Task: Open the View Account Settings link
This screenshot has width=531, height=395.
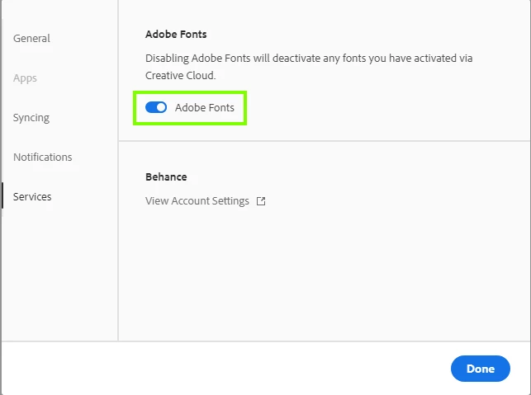Action: (197, 201)
